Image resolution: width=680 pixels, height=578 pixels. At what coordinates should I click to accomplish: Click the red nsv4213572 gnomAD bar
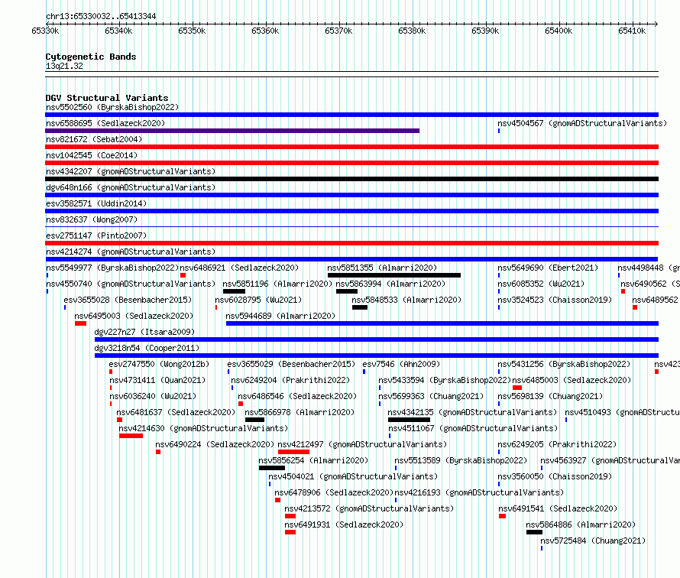coord(290,516)
